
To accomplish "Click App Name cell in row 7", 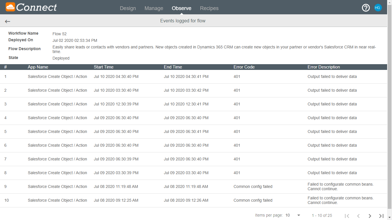I will tap(57, 159).
